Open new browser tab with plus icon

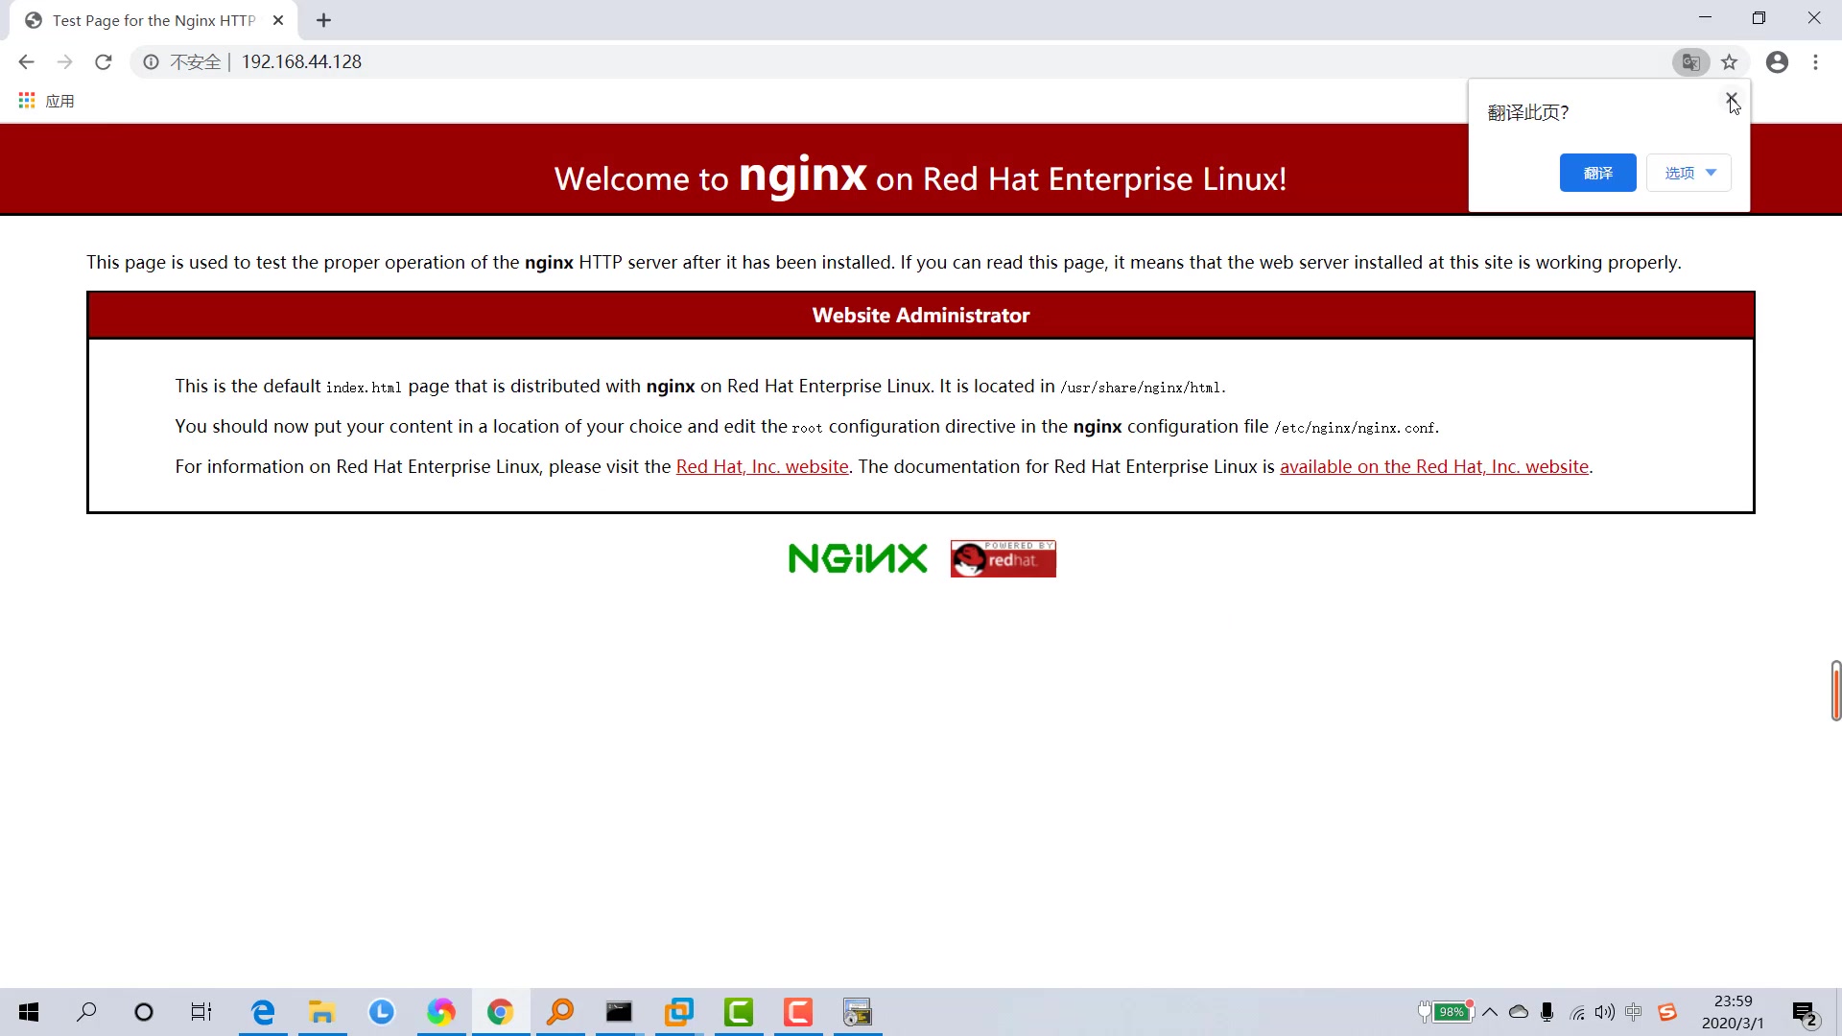pos(324,19)
